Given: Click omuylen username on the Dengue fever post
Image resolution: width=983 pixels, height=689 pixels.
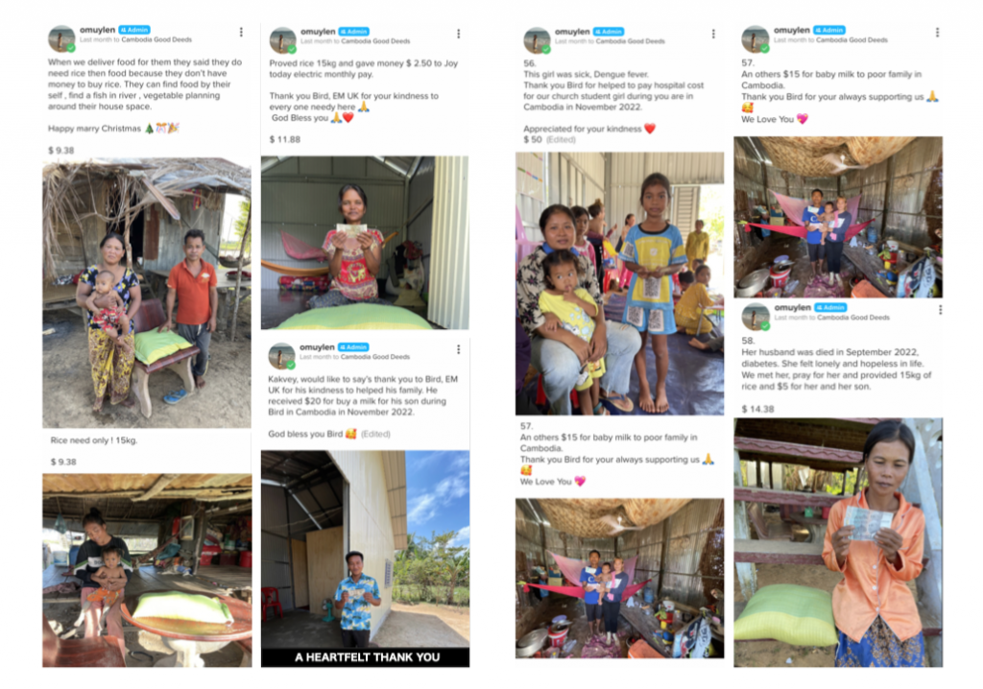Looking at the screenshot, I should coord(572,32).
